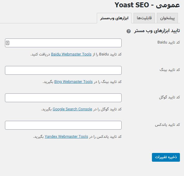Switch to the پیشخوان tab
Screen dimensions: 184x176
167,18
